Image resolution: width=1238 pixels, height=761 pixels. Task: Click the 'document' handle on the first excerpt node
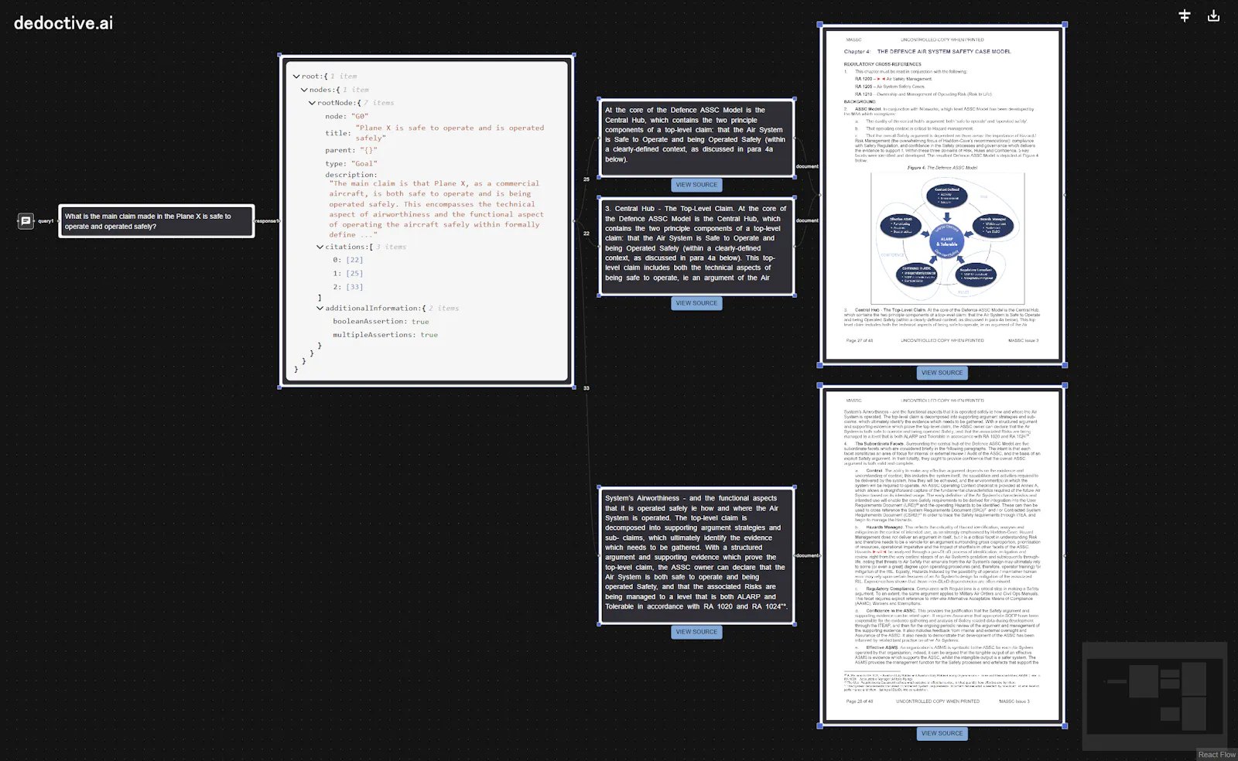click(807, 166)
